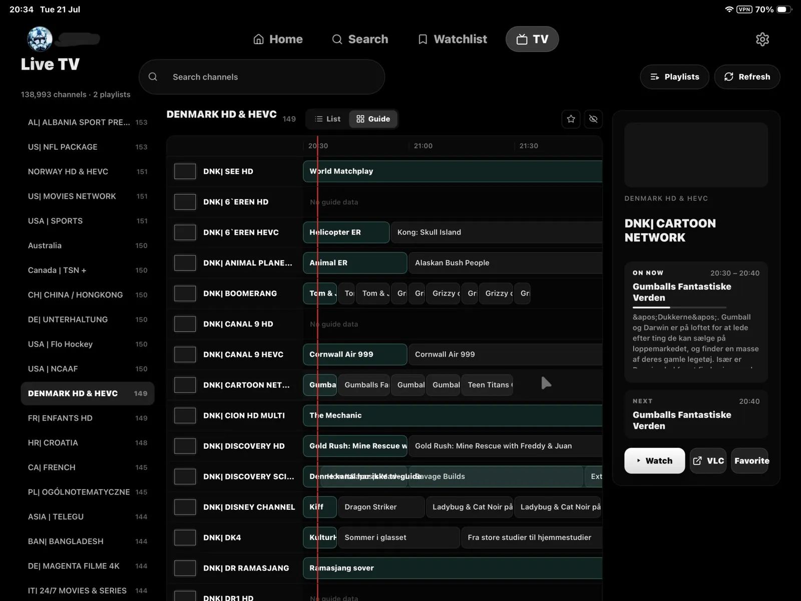Select DENMARK HD & HEVC category
The image size is (801, 601).
tap(88, 393)
